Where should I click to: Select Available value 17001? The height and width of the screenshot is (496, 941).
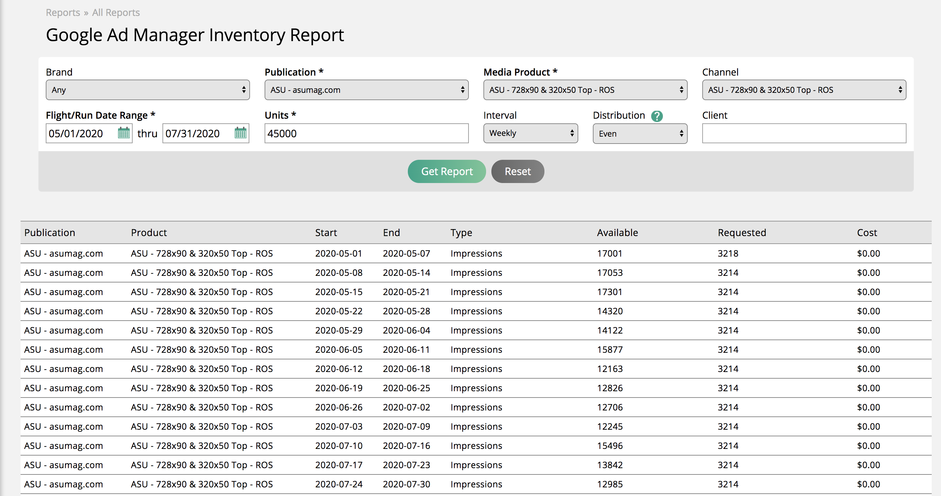pos(609,254)
